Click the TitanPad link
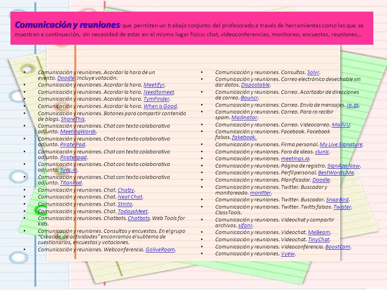This screenshot has width=387, height=290. pos(71,182)
